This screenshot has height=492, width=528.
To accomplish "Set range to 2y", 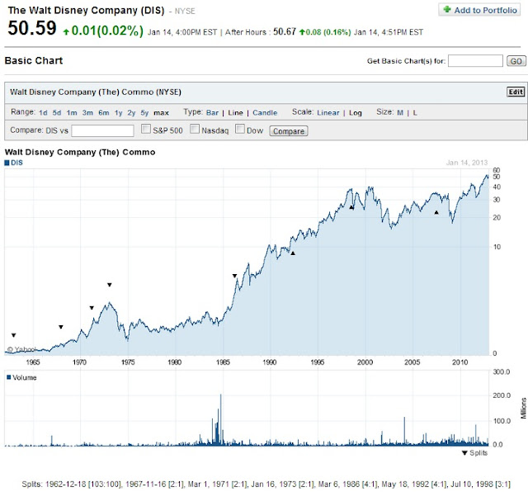I will point(131,112).
